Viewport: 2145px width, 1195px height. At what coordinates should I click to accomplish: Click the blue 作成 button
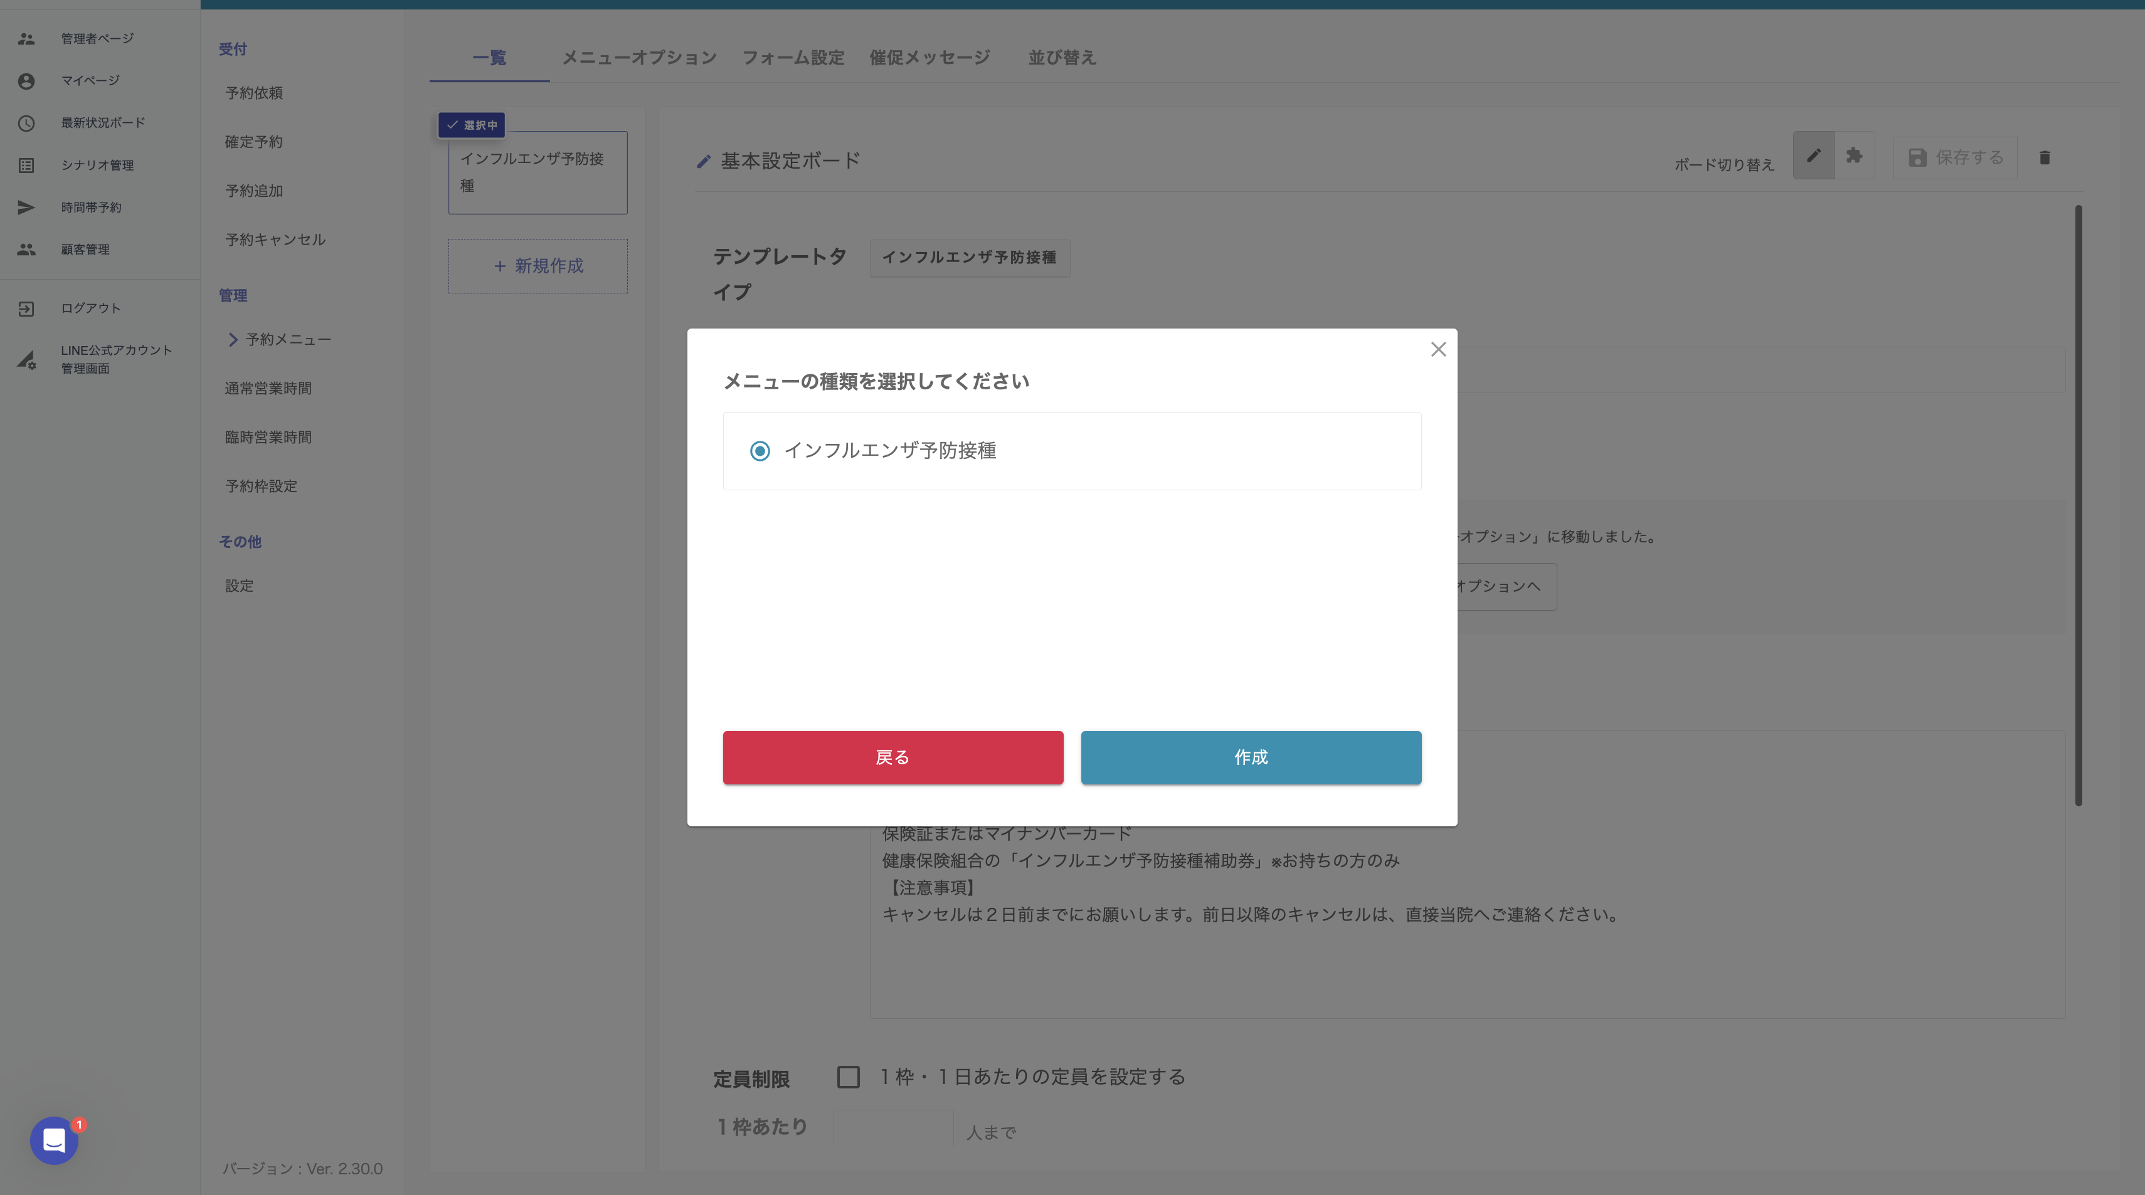[1251, 757]
